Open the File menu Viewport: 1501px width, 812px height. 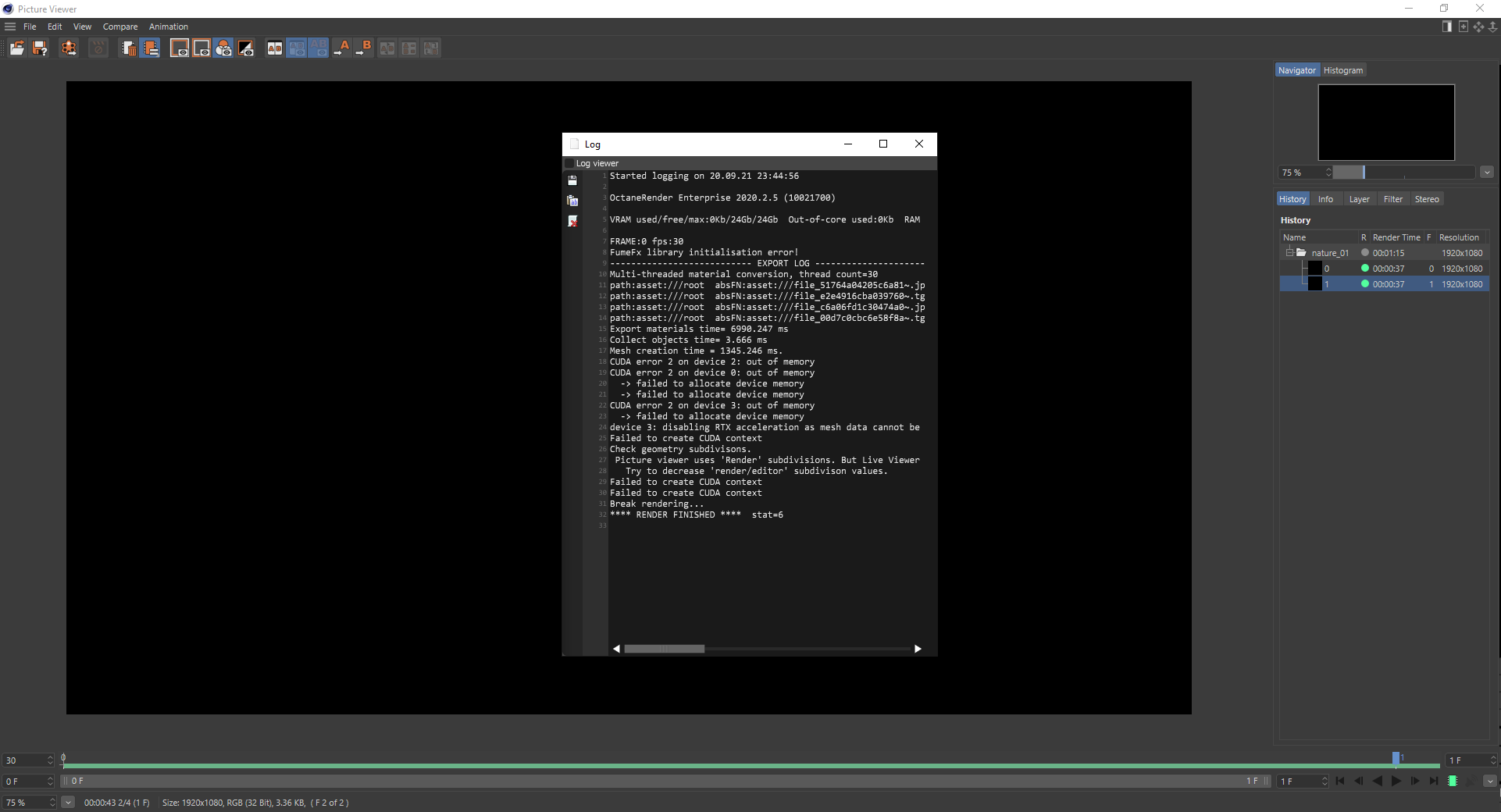tap(30, 27)
